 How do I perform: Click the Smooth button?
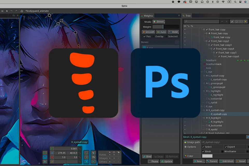pyautogui.click(x=148, y=32)
